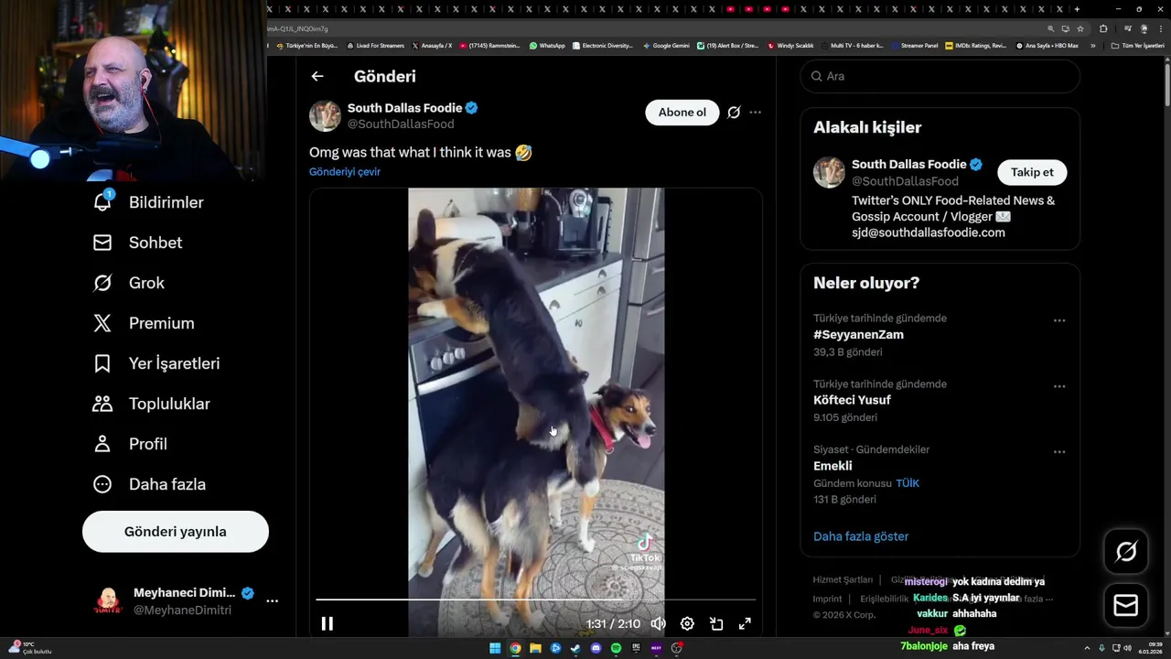Image resolution: width=1171 pixels, height=659 pixels.
Task: Open Chrome extensions puzzle icon
Action: click(1103, 28)
